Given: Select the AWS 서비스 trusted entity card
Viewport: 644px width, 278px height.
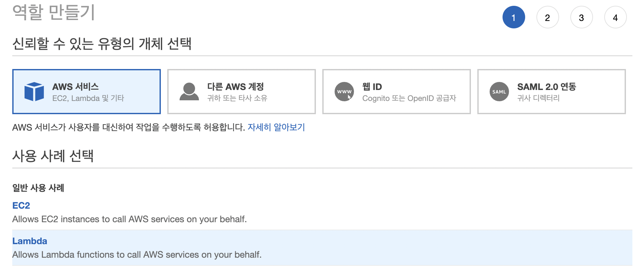Looking at the screenshot, I should (x=87, y=92).
